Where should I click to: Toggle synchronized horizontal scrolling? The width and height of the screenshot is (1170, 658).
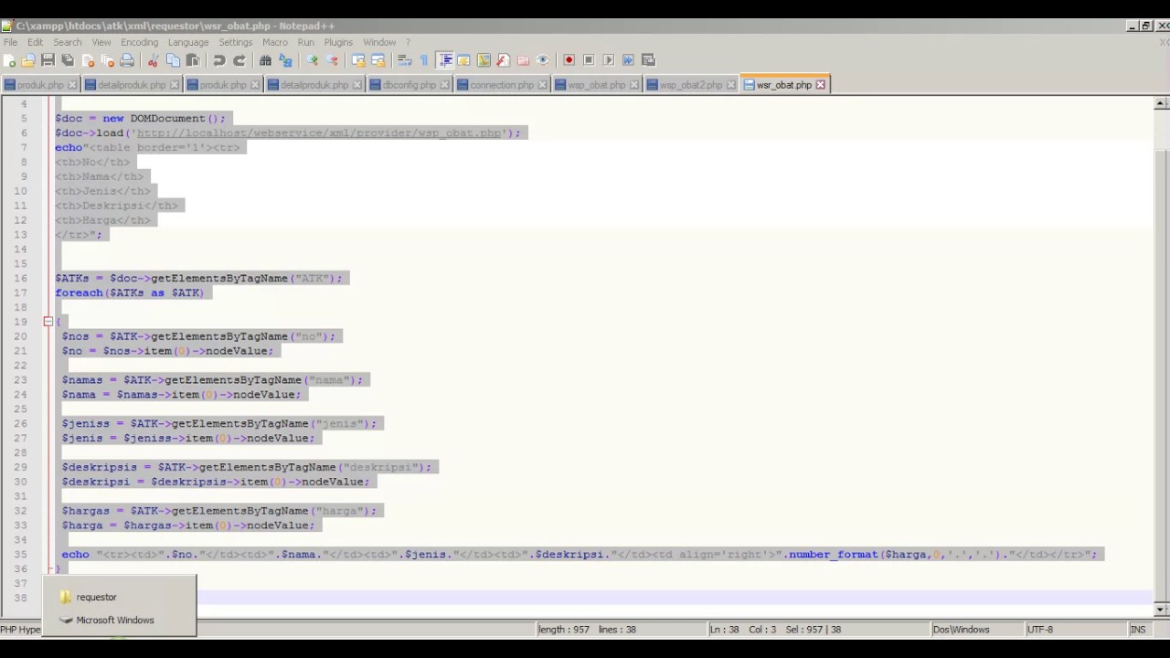pos(378,60)
